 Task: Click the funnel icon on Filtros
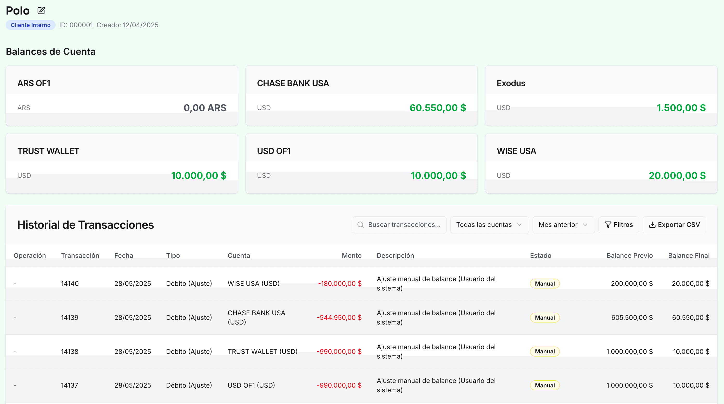coord(608,225)
